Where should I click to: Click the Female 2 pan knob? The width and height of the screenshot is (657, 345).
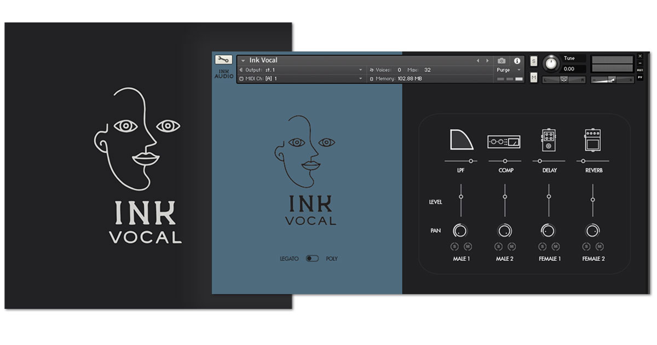pyautogui.click(x=592, y=231)
